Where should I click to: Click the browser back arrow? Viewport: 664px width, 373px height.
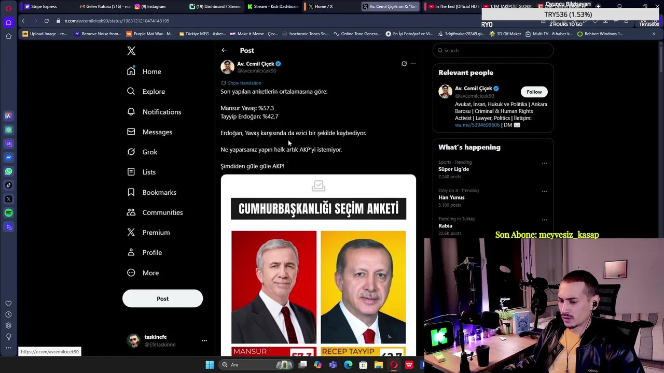[x=23, y=21]
